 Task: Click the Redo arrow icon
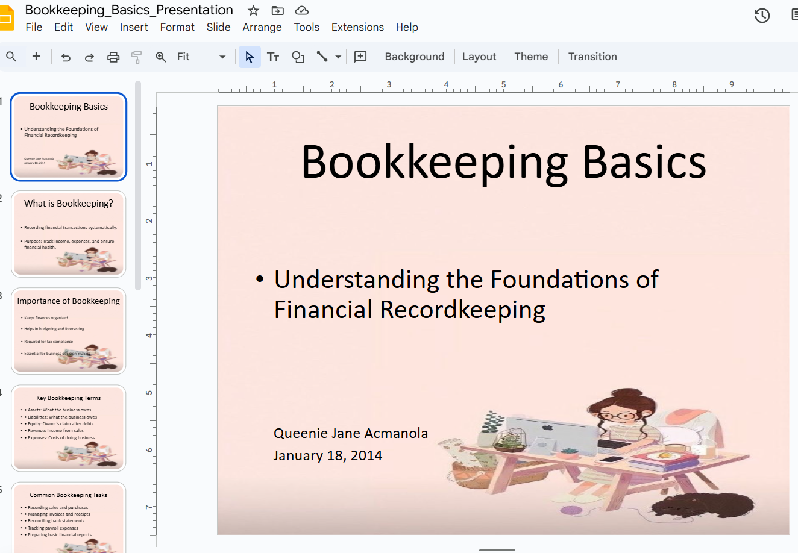click(89, 57)
